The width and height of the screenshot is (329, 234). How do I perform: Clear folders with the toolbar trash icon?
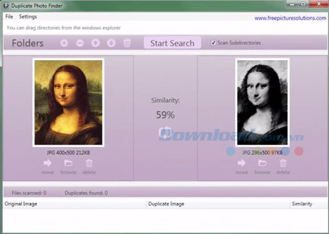point(127,43)
